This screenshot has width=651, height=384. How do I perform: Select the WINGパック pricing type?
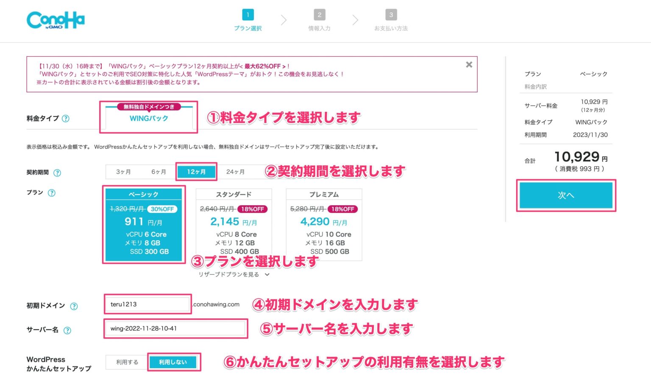(x=148, y=119)
